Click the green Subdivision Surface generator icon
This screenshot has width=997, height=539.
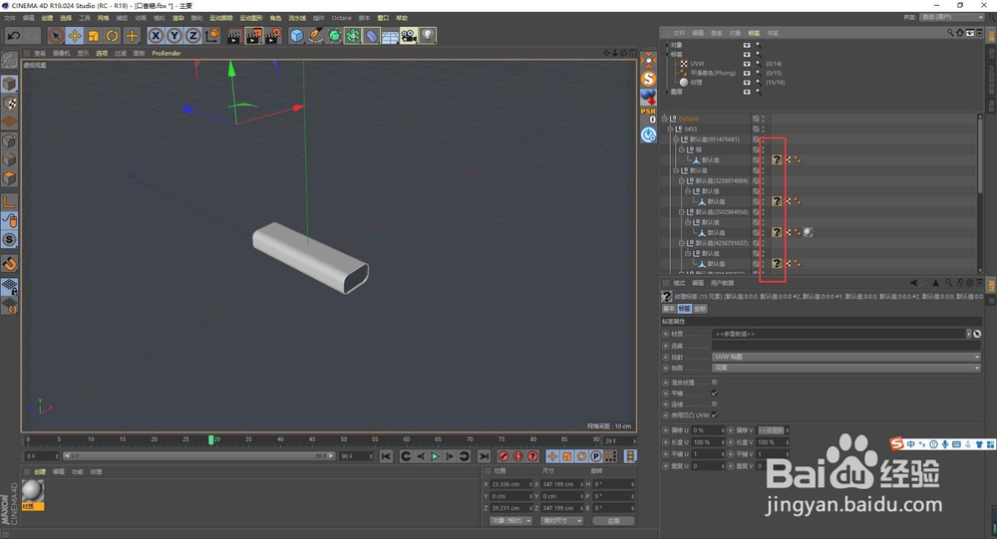coord(334,36)
